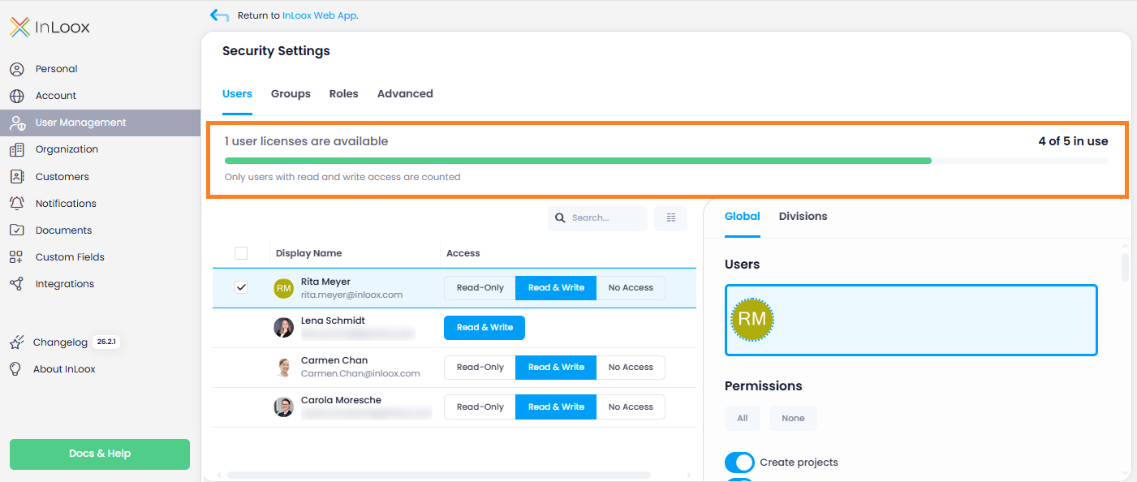Switch to the Users tab
This screenshot has height=482, width=1137.
pos(237,94)
